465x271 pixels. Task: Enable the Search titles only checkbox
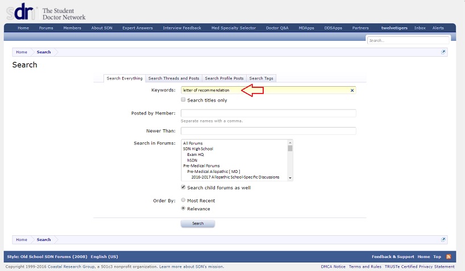183,100
